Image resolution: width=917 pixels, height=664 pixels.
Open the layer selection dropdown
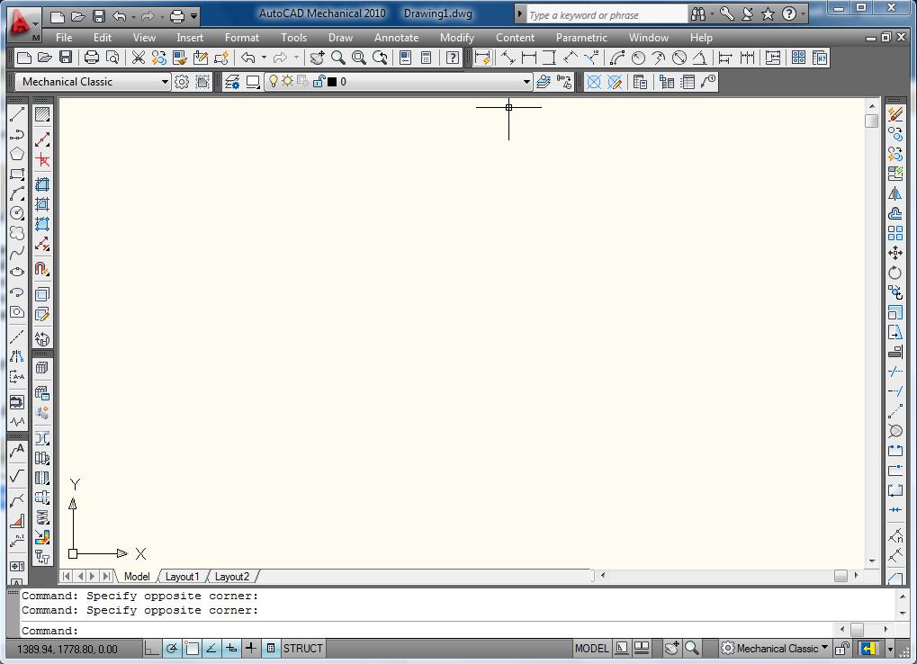click(x=526, y=81)
